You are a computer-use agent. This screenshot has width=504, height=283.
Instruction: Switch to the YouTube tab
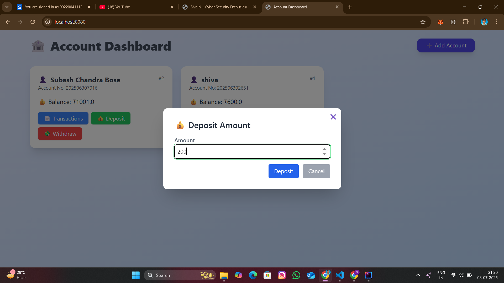[x=136, y=7]
